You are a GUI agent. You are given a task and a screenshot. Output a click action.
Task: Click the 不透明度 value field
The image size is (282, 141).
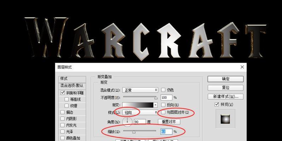166,97
